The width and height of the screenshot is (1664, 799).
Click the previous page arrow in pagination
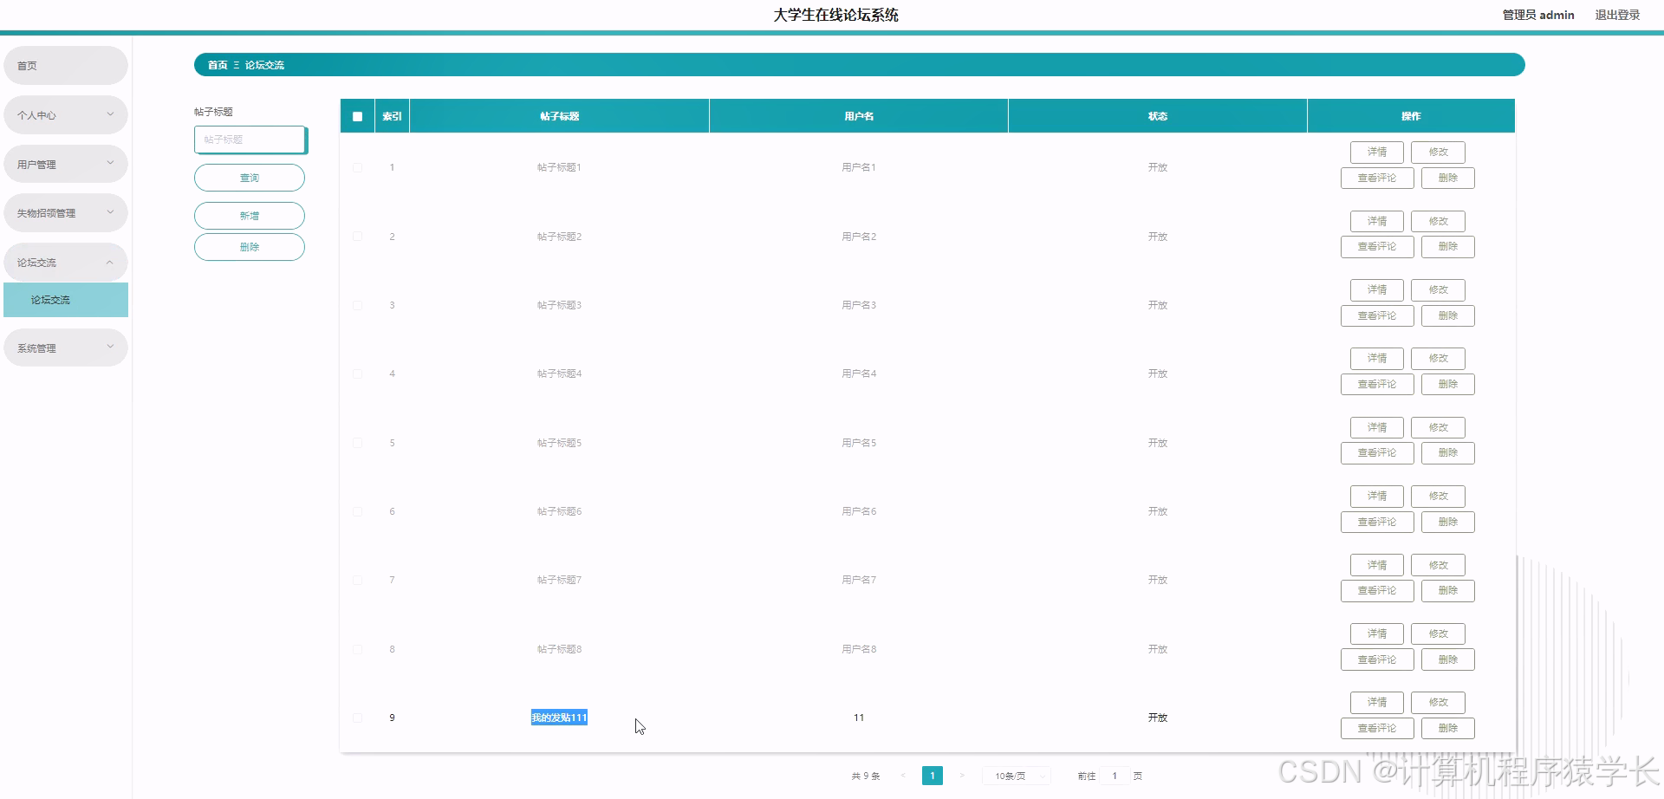tap(903, 776)
